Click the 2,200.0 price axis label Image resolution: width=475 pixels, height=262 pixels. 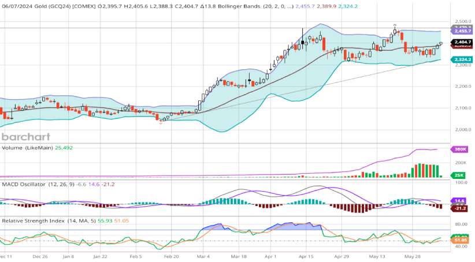462,87
